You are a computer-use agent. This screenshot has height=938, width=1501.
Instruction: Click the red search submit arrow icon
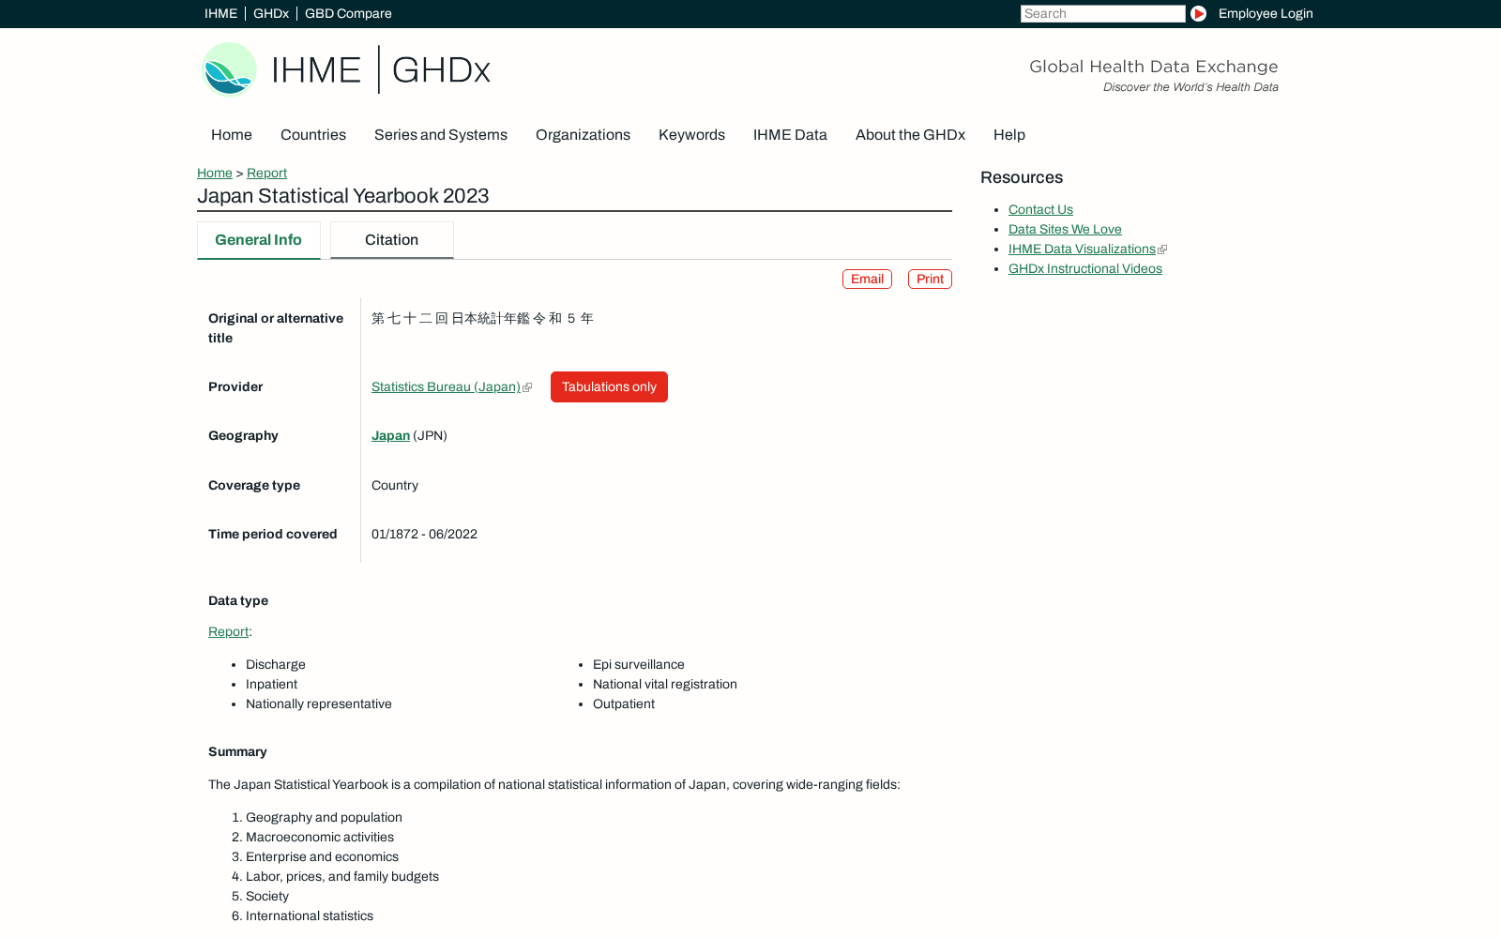[1198, 13]
